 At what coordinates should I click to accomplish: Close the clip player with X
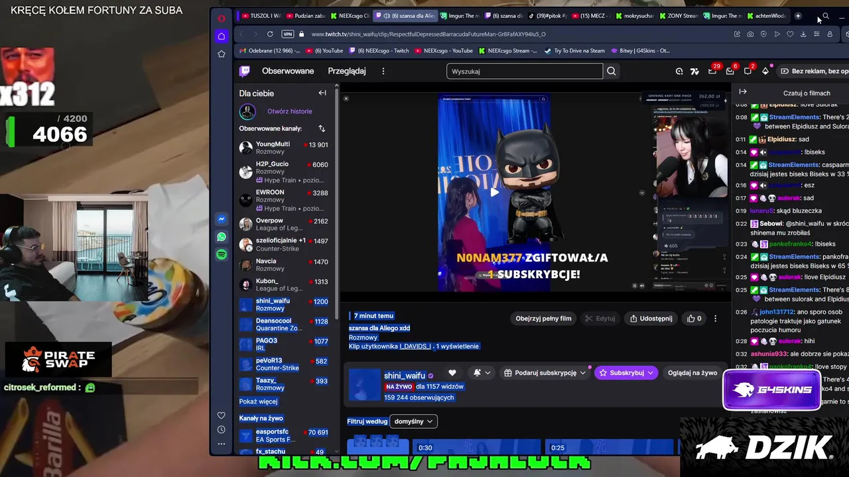(346, 99)
